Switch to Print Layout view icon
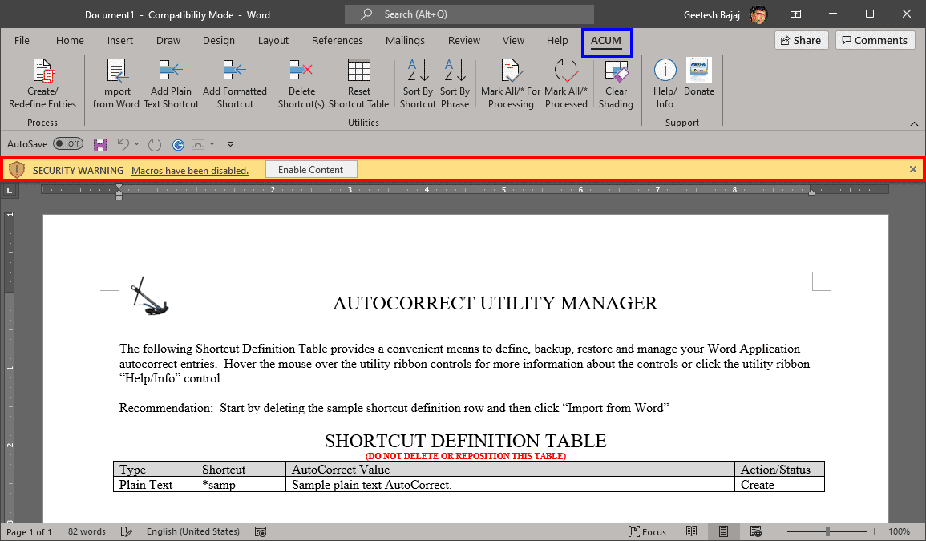 pos(722,531)
